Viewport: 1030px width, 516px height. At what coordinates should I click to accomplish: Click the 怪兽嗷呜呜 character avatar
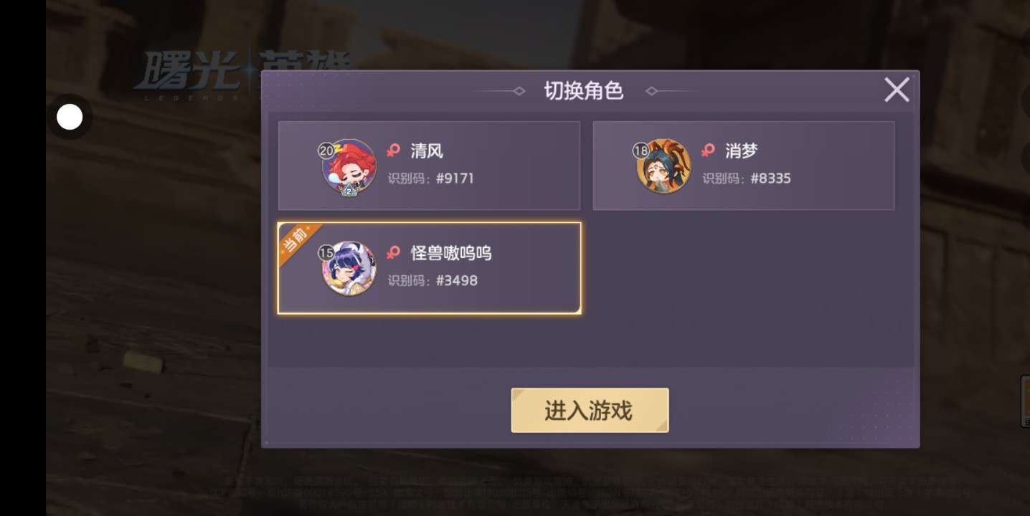(x=349, y=269)
